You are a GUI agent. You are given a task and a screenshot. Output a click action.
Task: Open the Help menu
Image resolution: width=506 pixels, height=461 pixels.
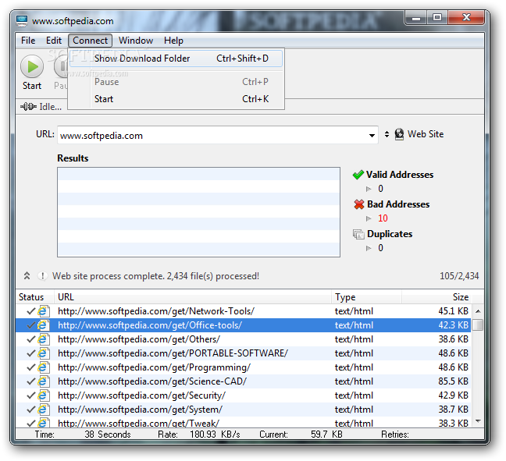[173, 41]
